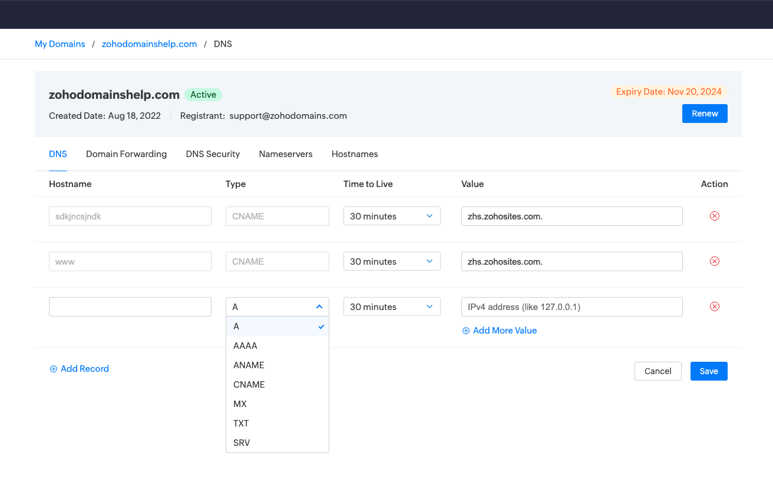
Task: Choose A from the type list
Action: [278, 326]
